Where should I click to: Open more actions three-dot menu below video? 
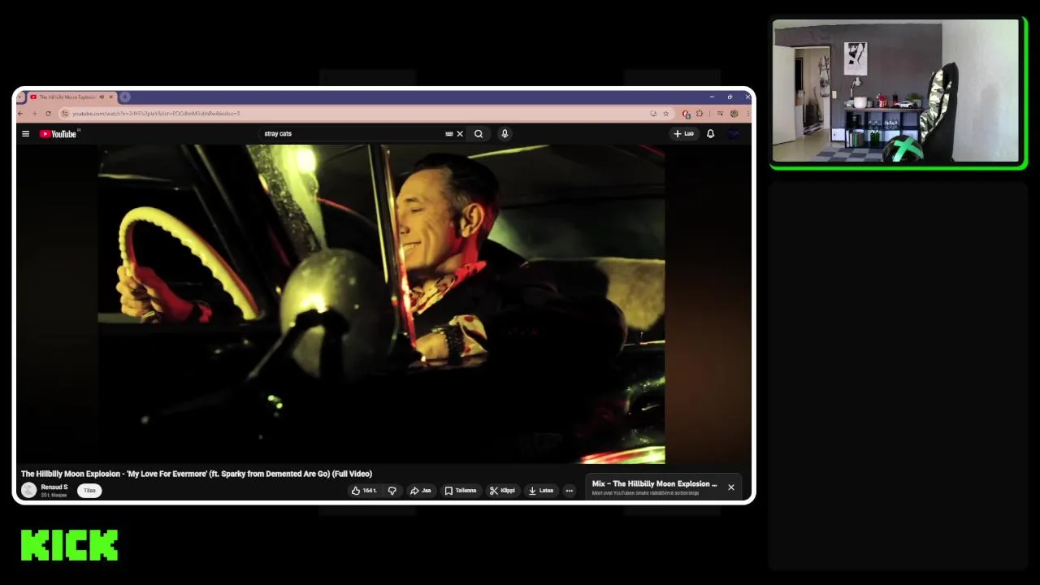click(569, 491)
